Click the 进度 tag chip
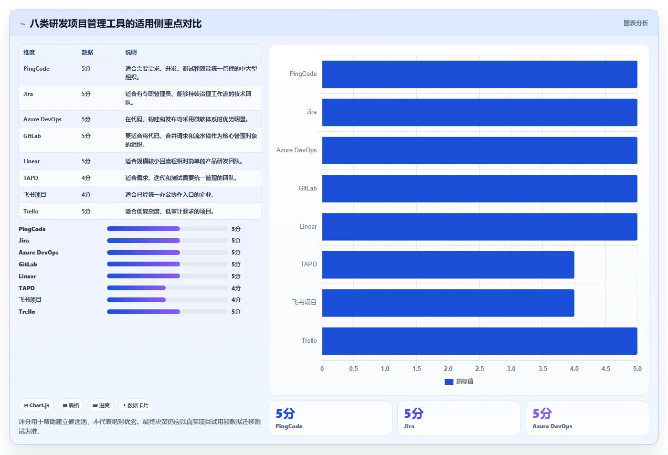Screen dimensions: 668x455 (101, 405)
